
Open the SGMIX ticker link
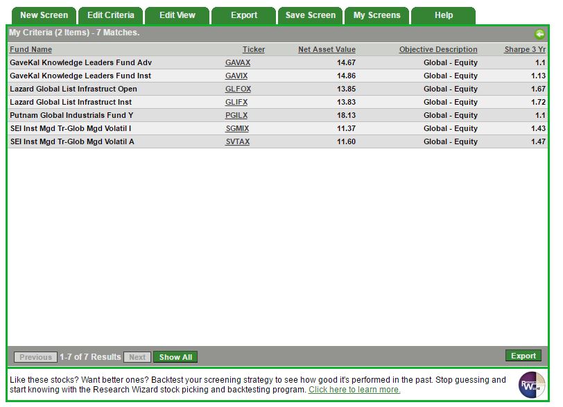[x=237, y=128]
